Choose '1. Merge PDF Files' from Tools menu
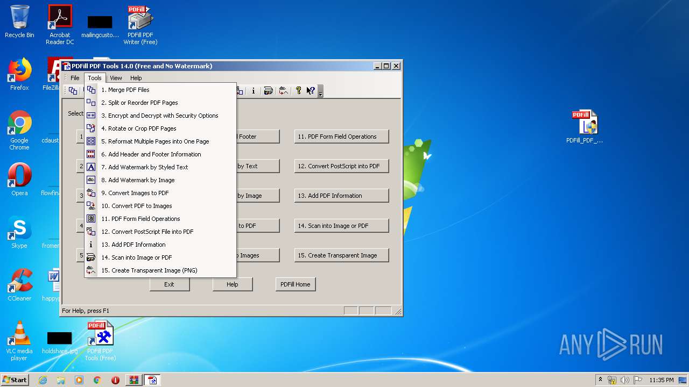Viewport: 689px width, 387px height. [x=160, y=90]
